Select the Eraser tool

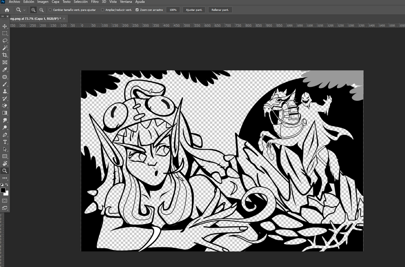pos(5,106)
